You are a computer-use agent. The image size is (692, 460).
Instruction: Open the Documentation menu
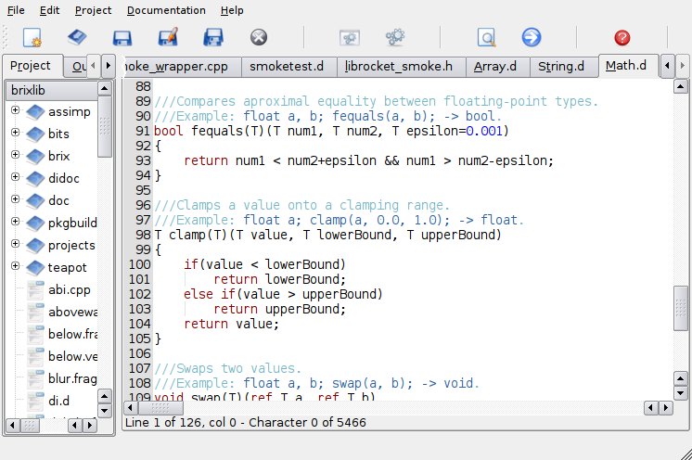(x=166, y=10)
